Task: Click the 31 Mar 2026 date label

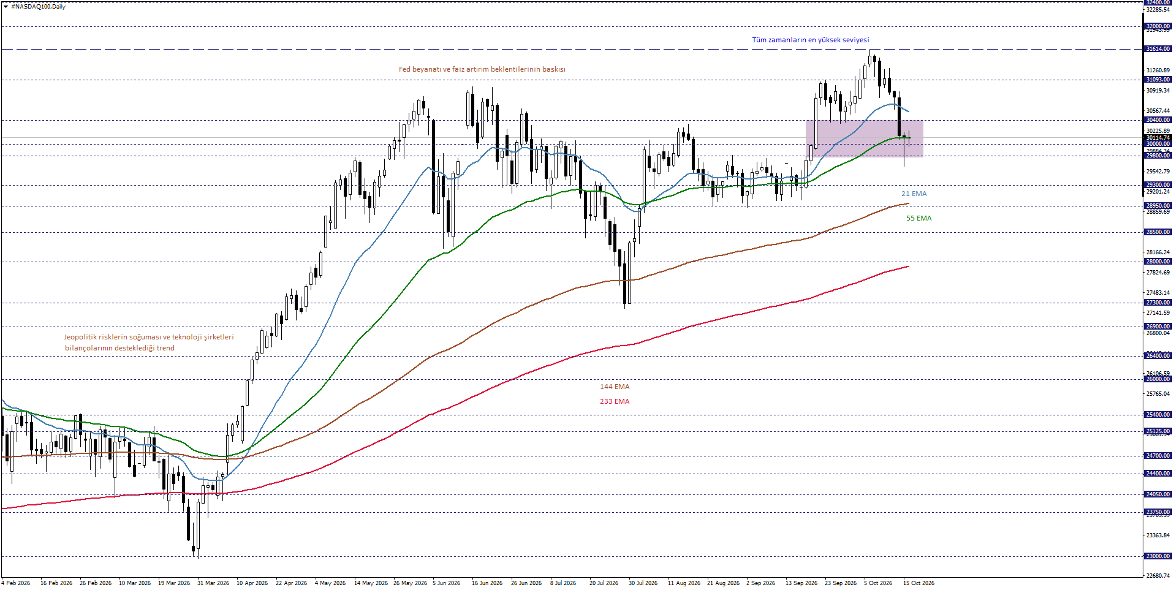Action: pos(213,583)
